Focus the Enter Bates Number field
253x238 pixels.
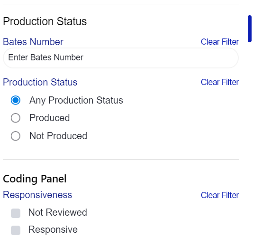[x=121, y=58]
